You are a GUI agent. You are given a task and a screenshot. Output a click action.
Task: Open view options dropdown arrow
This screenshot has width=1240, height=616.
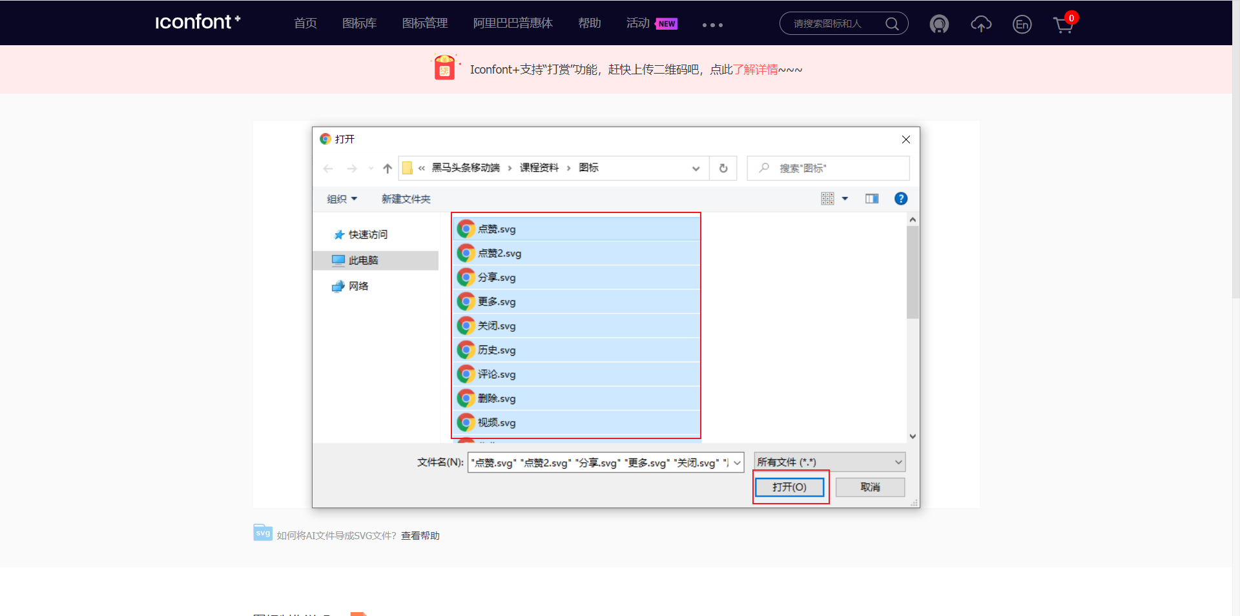point(845,199)
